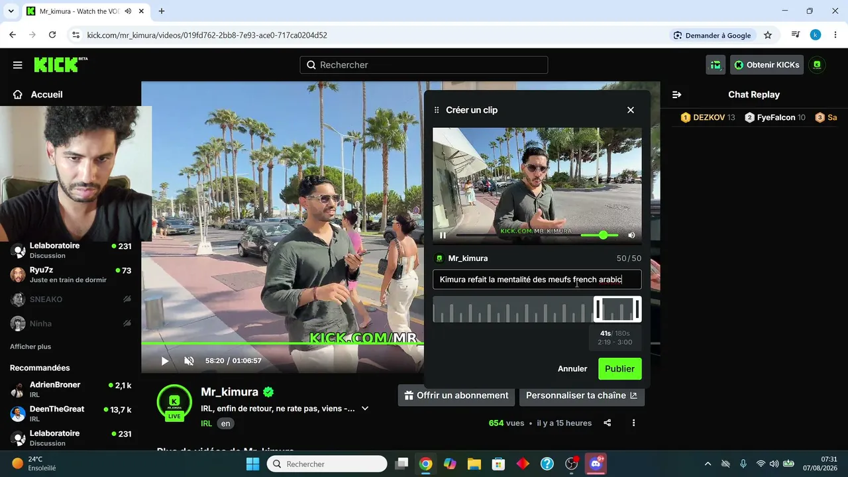This screenshot has height=477, width=848.
Task: Open the green icon left of Obtenir KICKs
Action: [715, 65]
